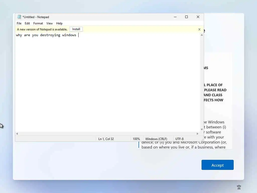Click the license text 'based on where you live'
The height and width of the screenshot is (193, 257).
(163, 147)
